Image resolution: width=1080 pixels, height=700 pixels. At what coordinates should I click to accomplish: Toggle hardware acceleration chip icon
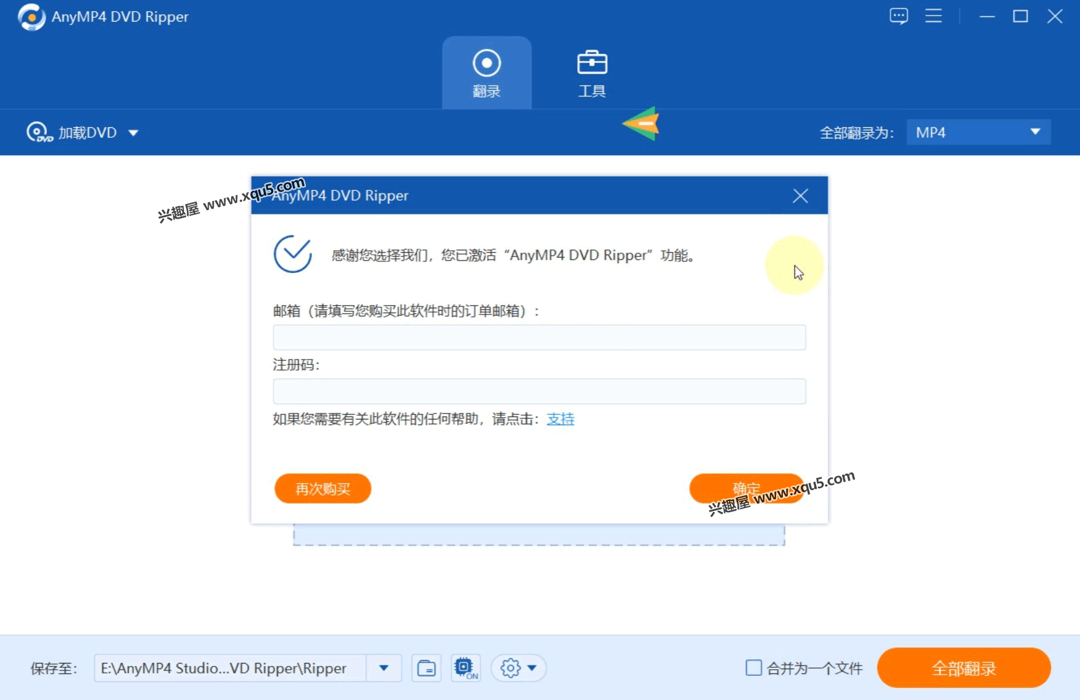tap(466, 668)
